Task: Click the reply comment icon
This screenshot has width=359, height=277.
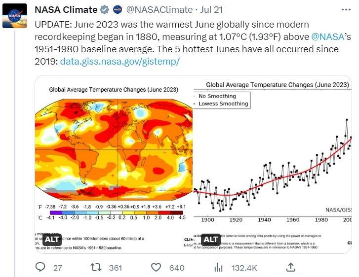Action: coord(41,267)
